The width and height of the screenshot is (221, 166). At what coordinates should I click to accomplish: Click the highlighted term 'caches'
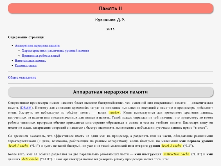(x=114, y=112)
